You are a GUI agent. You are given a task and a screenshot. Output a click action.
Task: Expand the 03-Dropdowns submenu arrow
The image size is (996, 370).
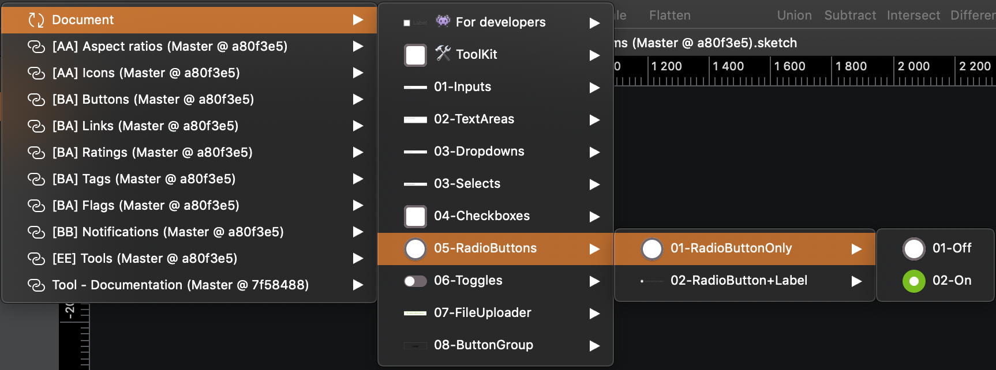click(594, 152)
